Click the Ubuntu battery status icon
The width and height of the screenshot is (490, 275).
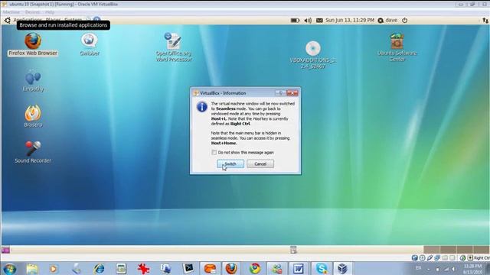click(x=295, y=21)
